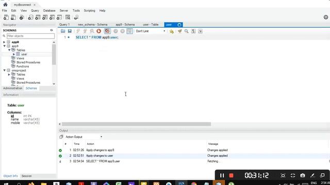Click the create stored procedure icon
The height and width of the screenshot is (185, 330).
[52, 17]
